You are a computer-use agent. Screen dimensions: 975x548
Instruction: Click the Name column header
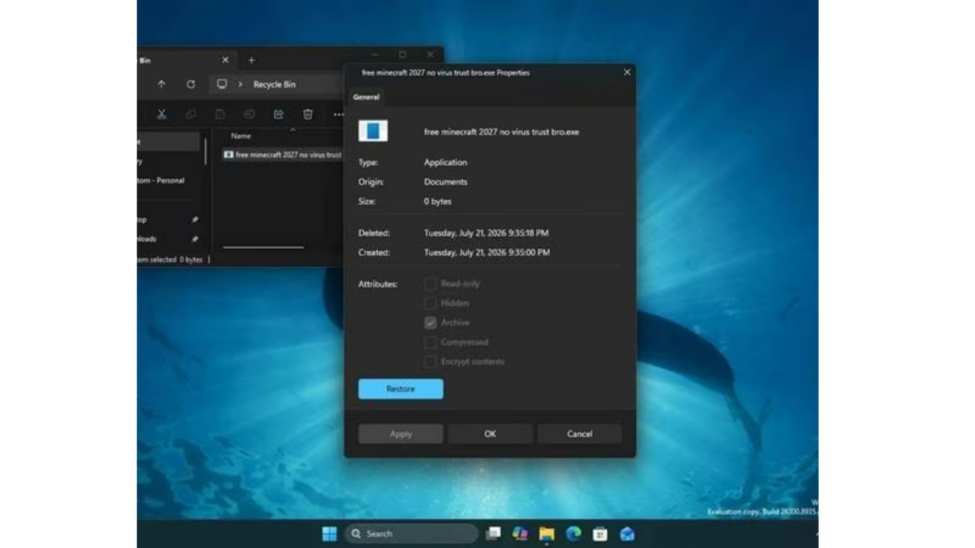pyautogui.click(x=241, y=136)
